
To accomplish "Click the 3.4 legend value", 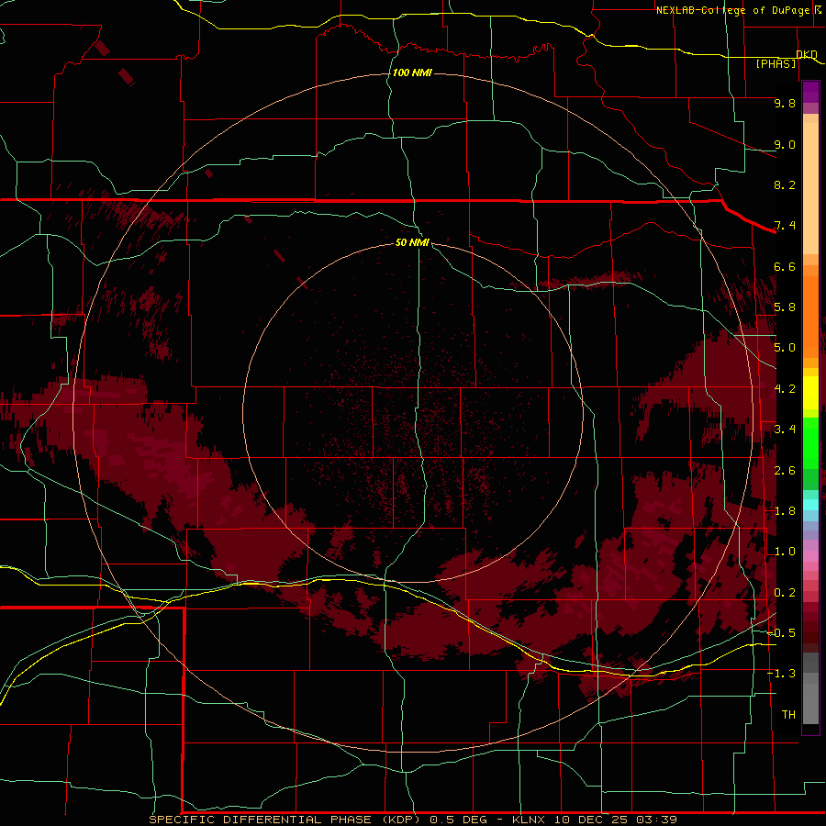I will [785, 430].
